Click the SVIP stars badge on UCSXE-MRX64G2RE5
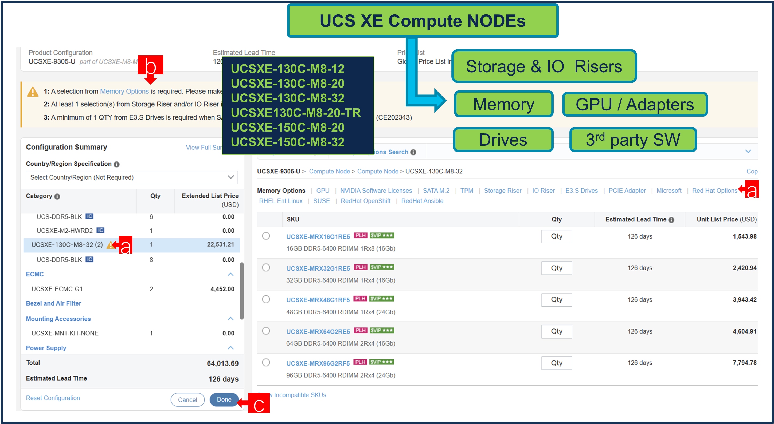 click(x=382, y=331)
